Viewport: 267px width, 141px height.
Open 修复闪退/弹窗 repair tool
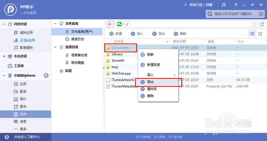[x=198, y=5]
